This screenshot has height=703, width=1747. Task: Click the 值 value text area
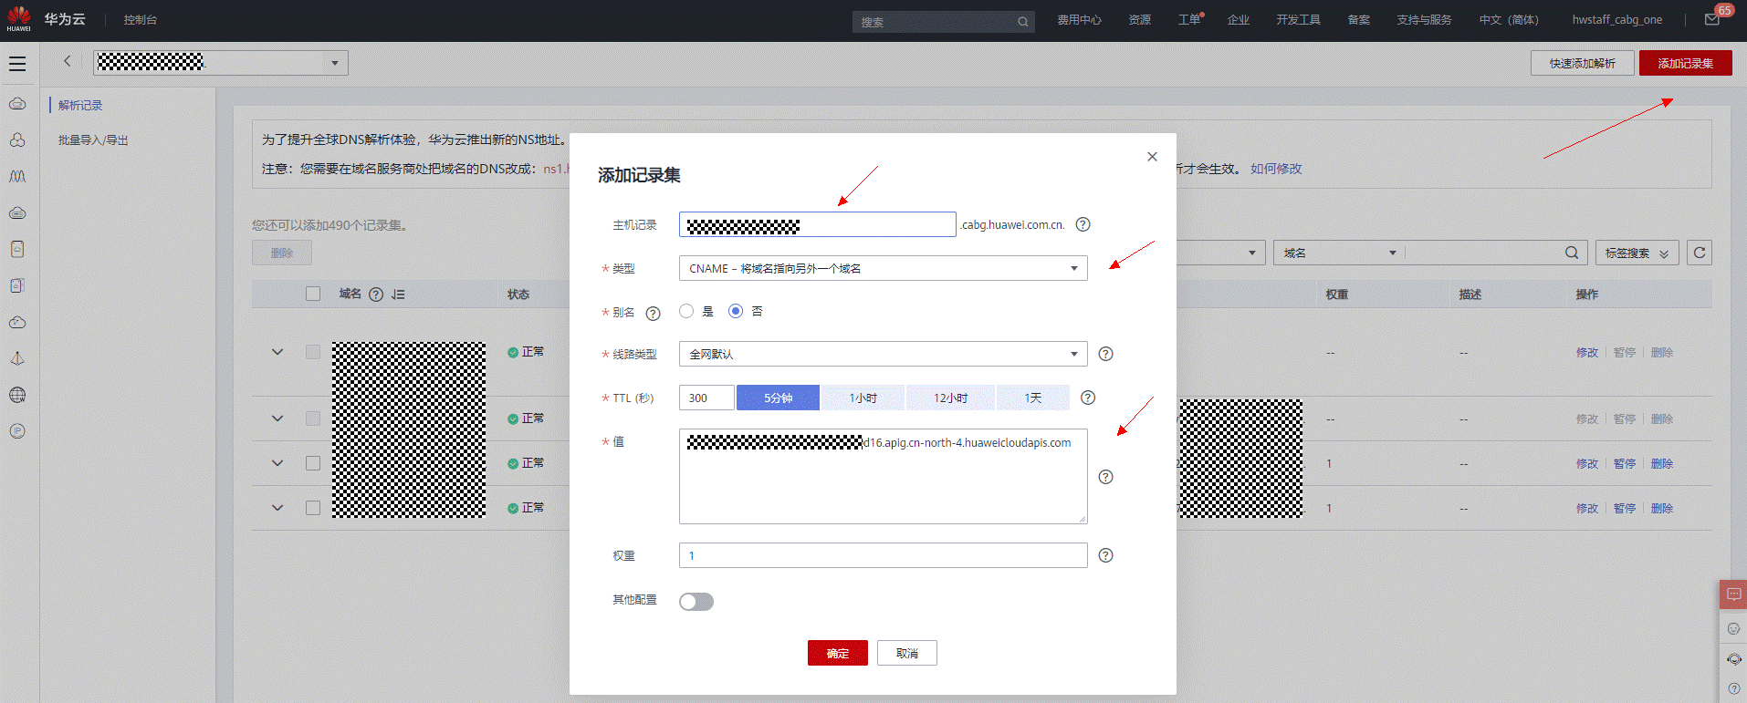[883, 476]
